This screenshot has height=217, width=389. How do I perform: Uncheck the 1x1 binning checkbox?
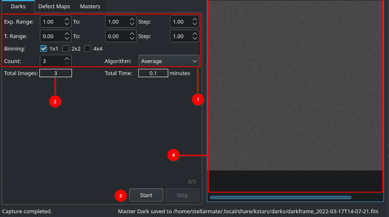[x=44, y=49]
